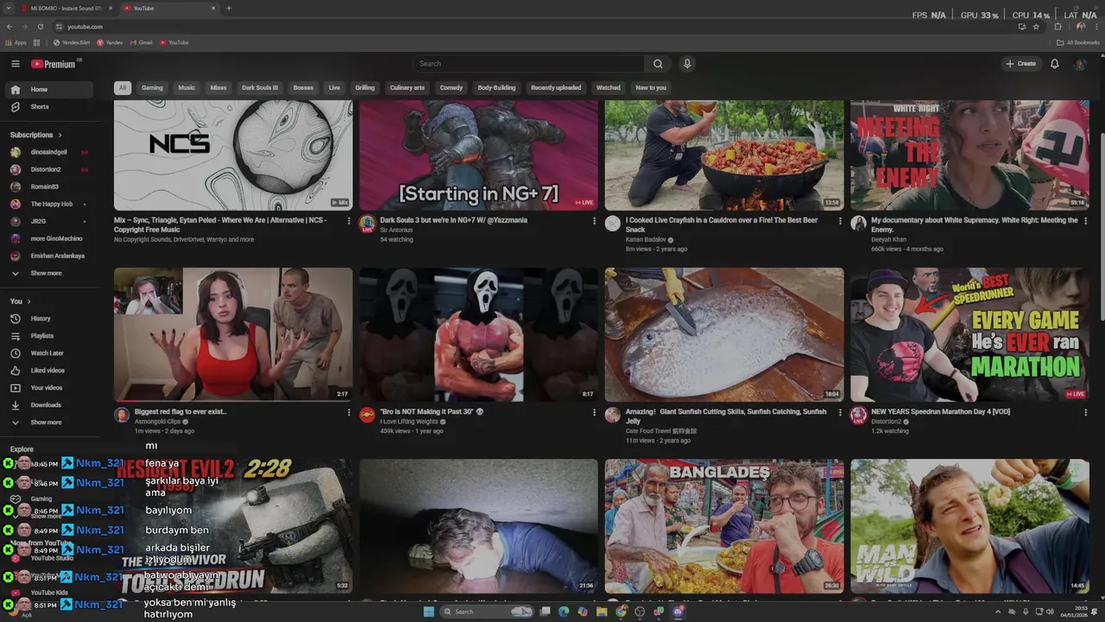Go to Home in the sidebar
This screenshot has height=622, width=1105.
[50, 90]
